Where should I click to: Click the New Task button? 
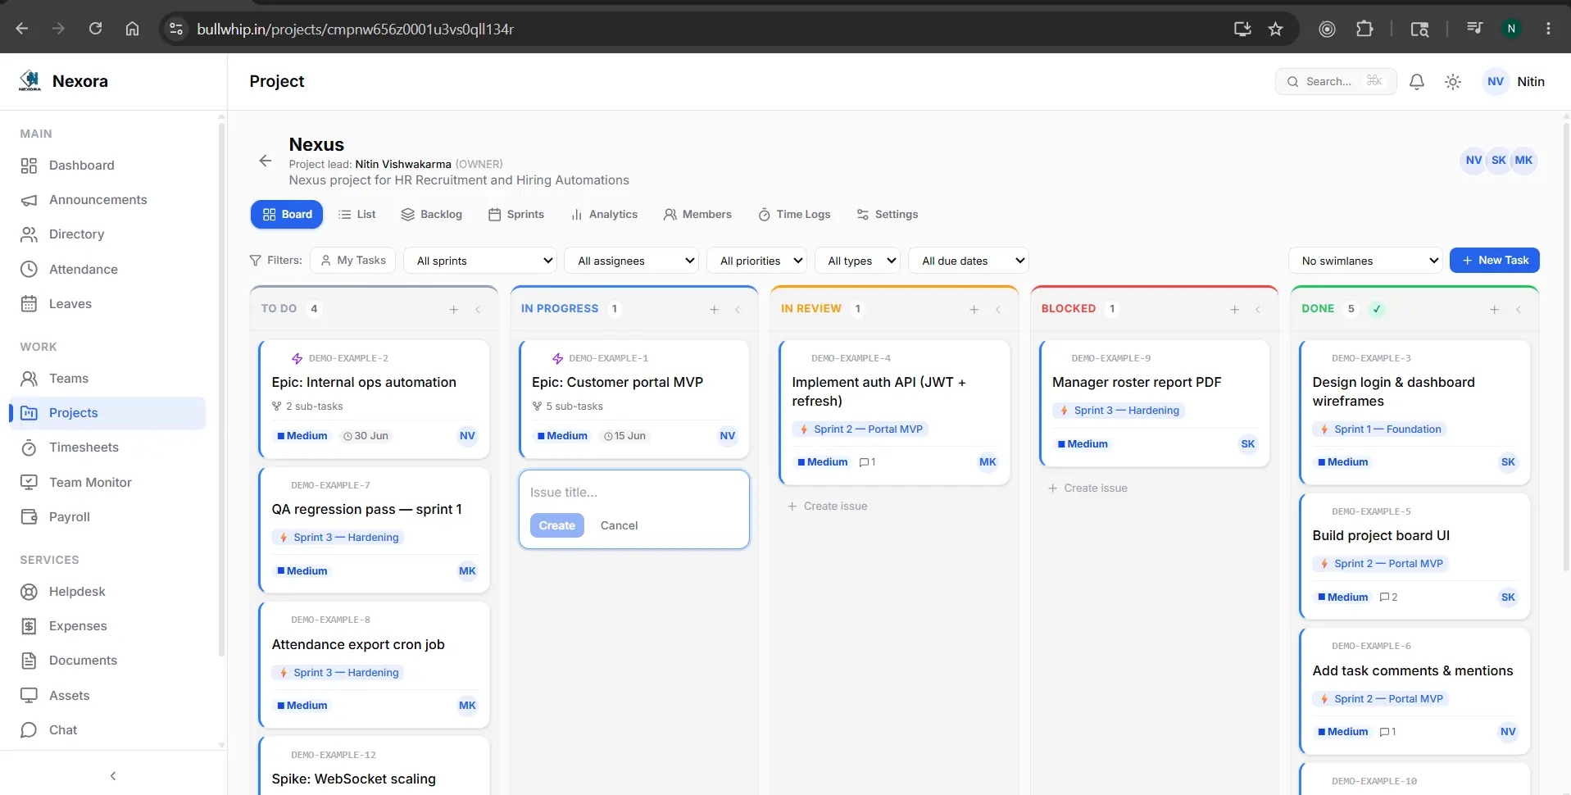1495,261
